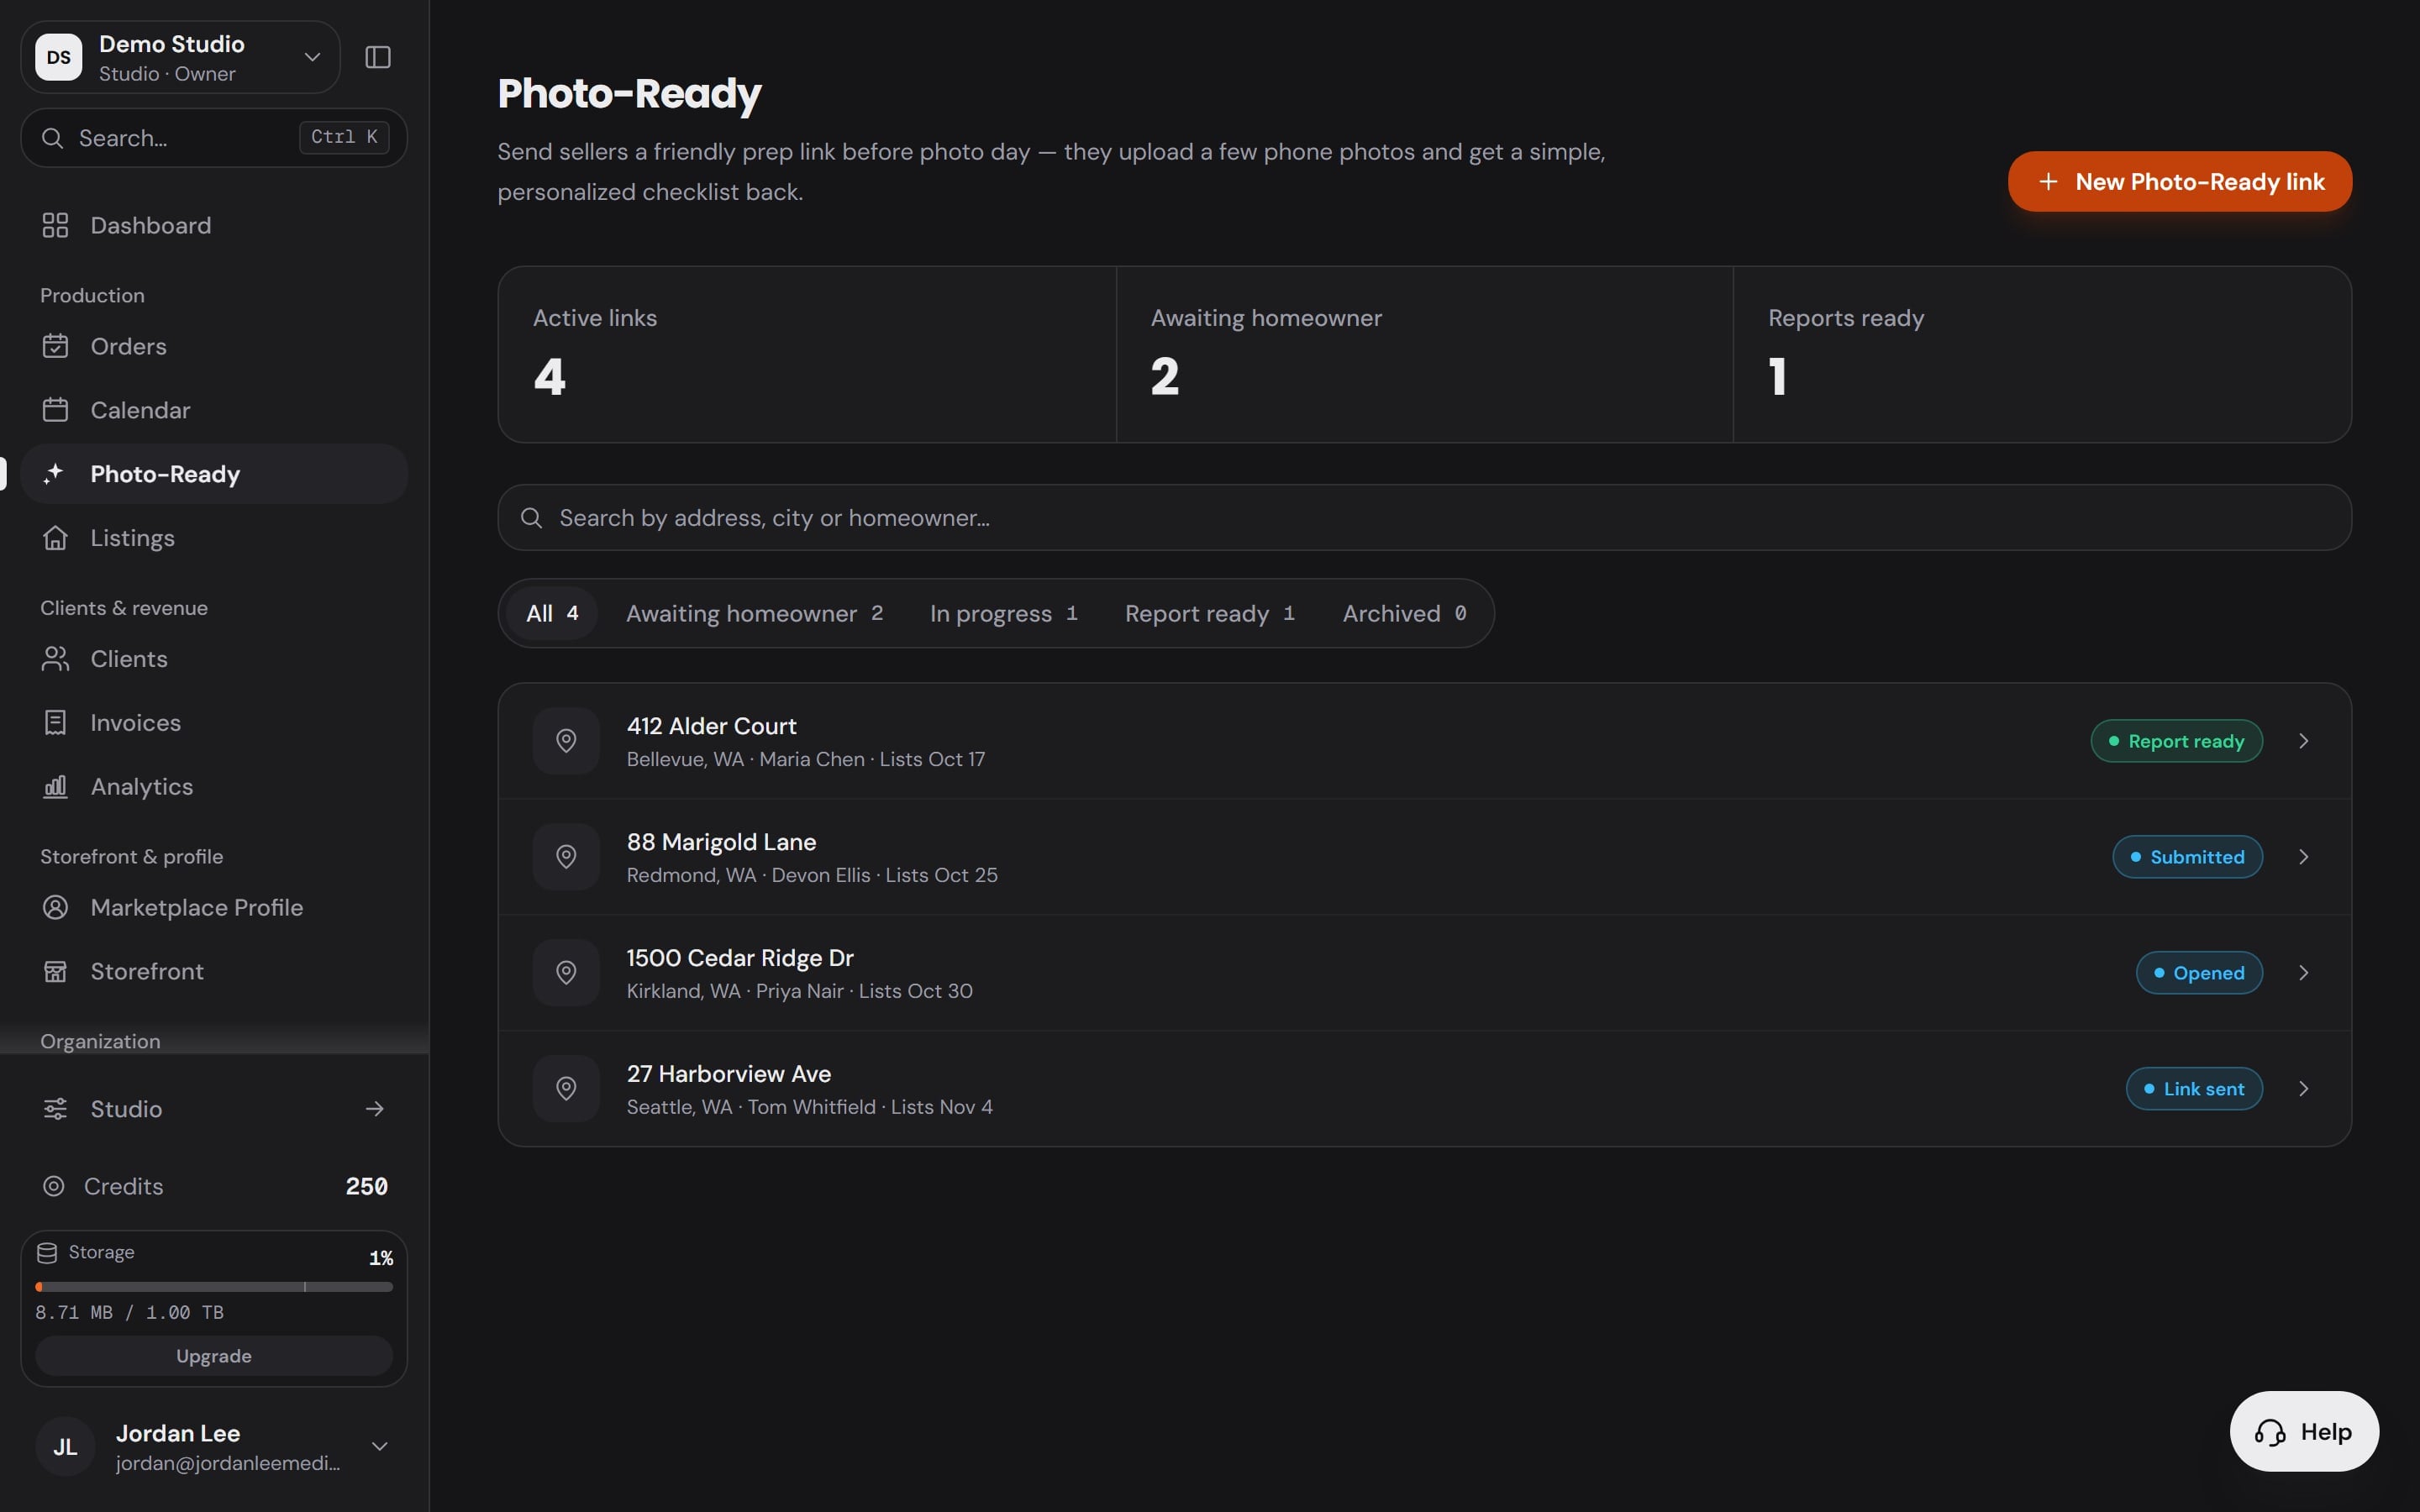This screenshot has width=2420, height=1512.
Task: Click "Redmond, WA · Devon Ellis · Lists Oct 25"
Action: 812,875
